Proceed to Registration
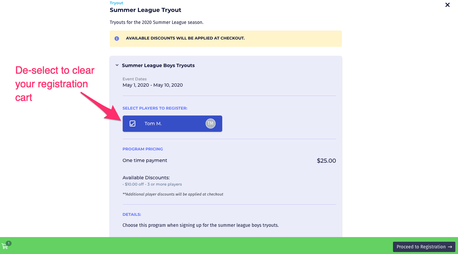 [x=424, y=247]
